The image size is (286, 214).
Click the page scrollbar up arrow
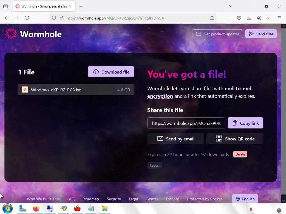(283, 26)
